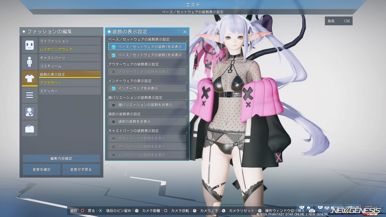Click the square button icon beside カメラ距離
Viewport: 386px width, 217px height.
pos(166,211)
